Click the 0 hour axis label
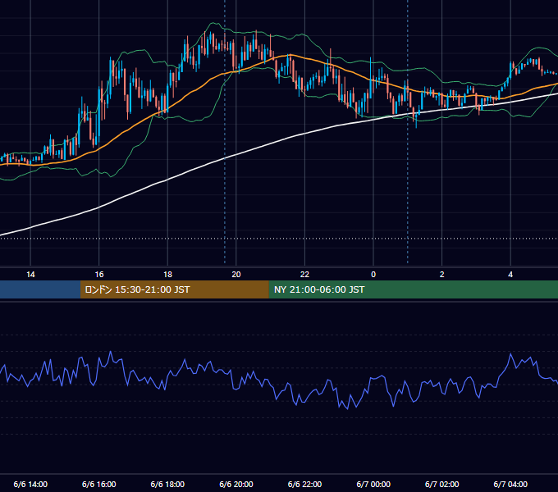The height and width of the screenshot is (492, 558). 373,275
